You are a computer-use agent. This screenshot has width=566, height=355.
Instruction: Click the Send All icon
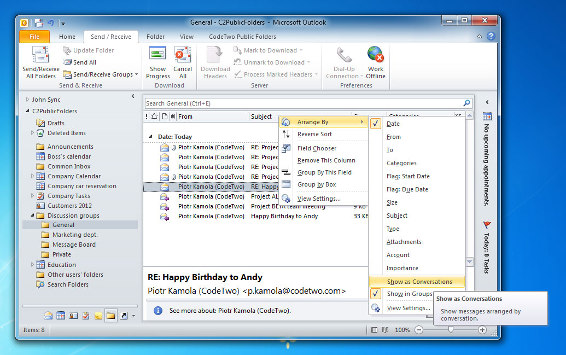[x=67, y=62]
